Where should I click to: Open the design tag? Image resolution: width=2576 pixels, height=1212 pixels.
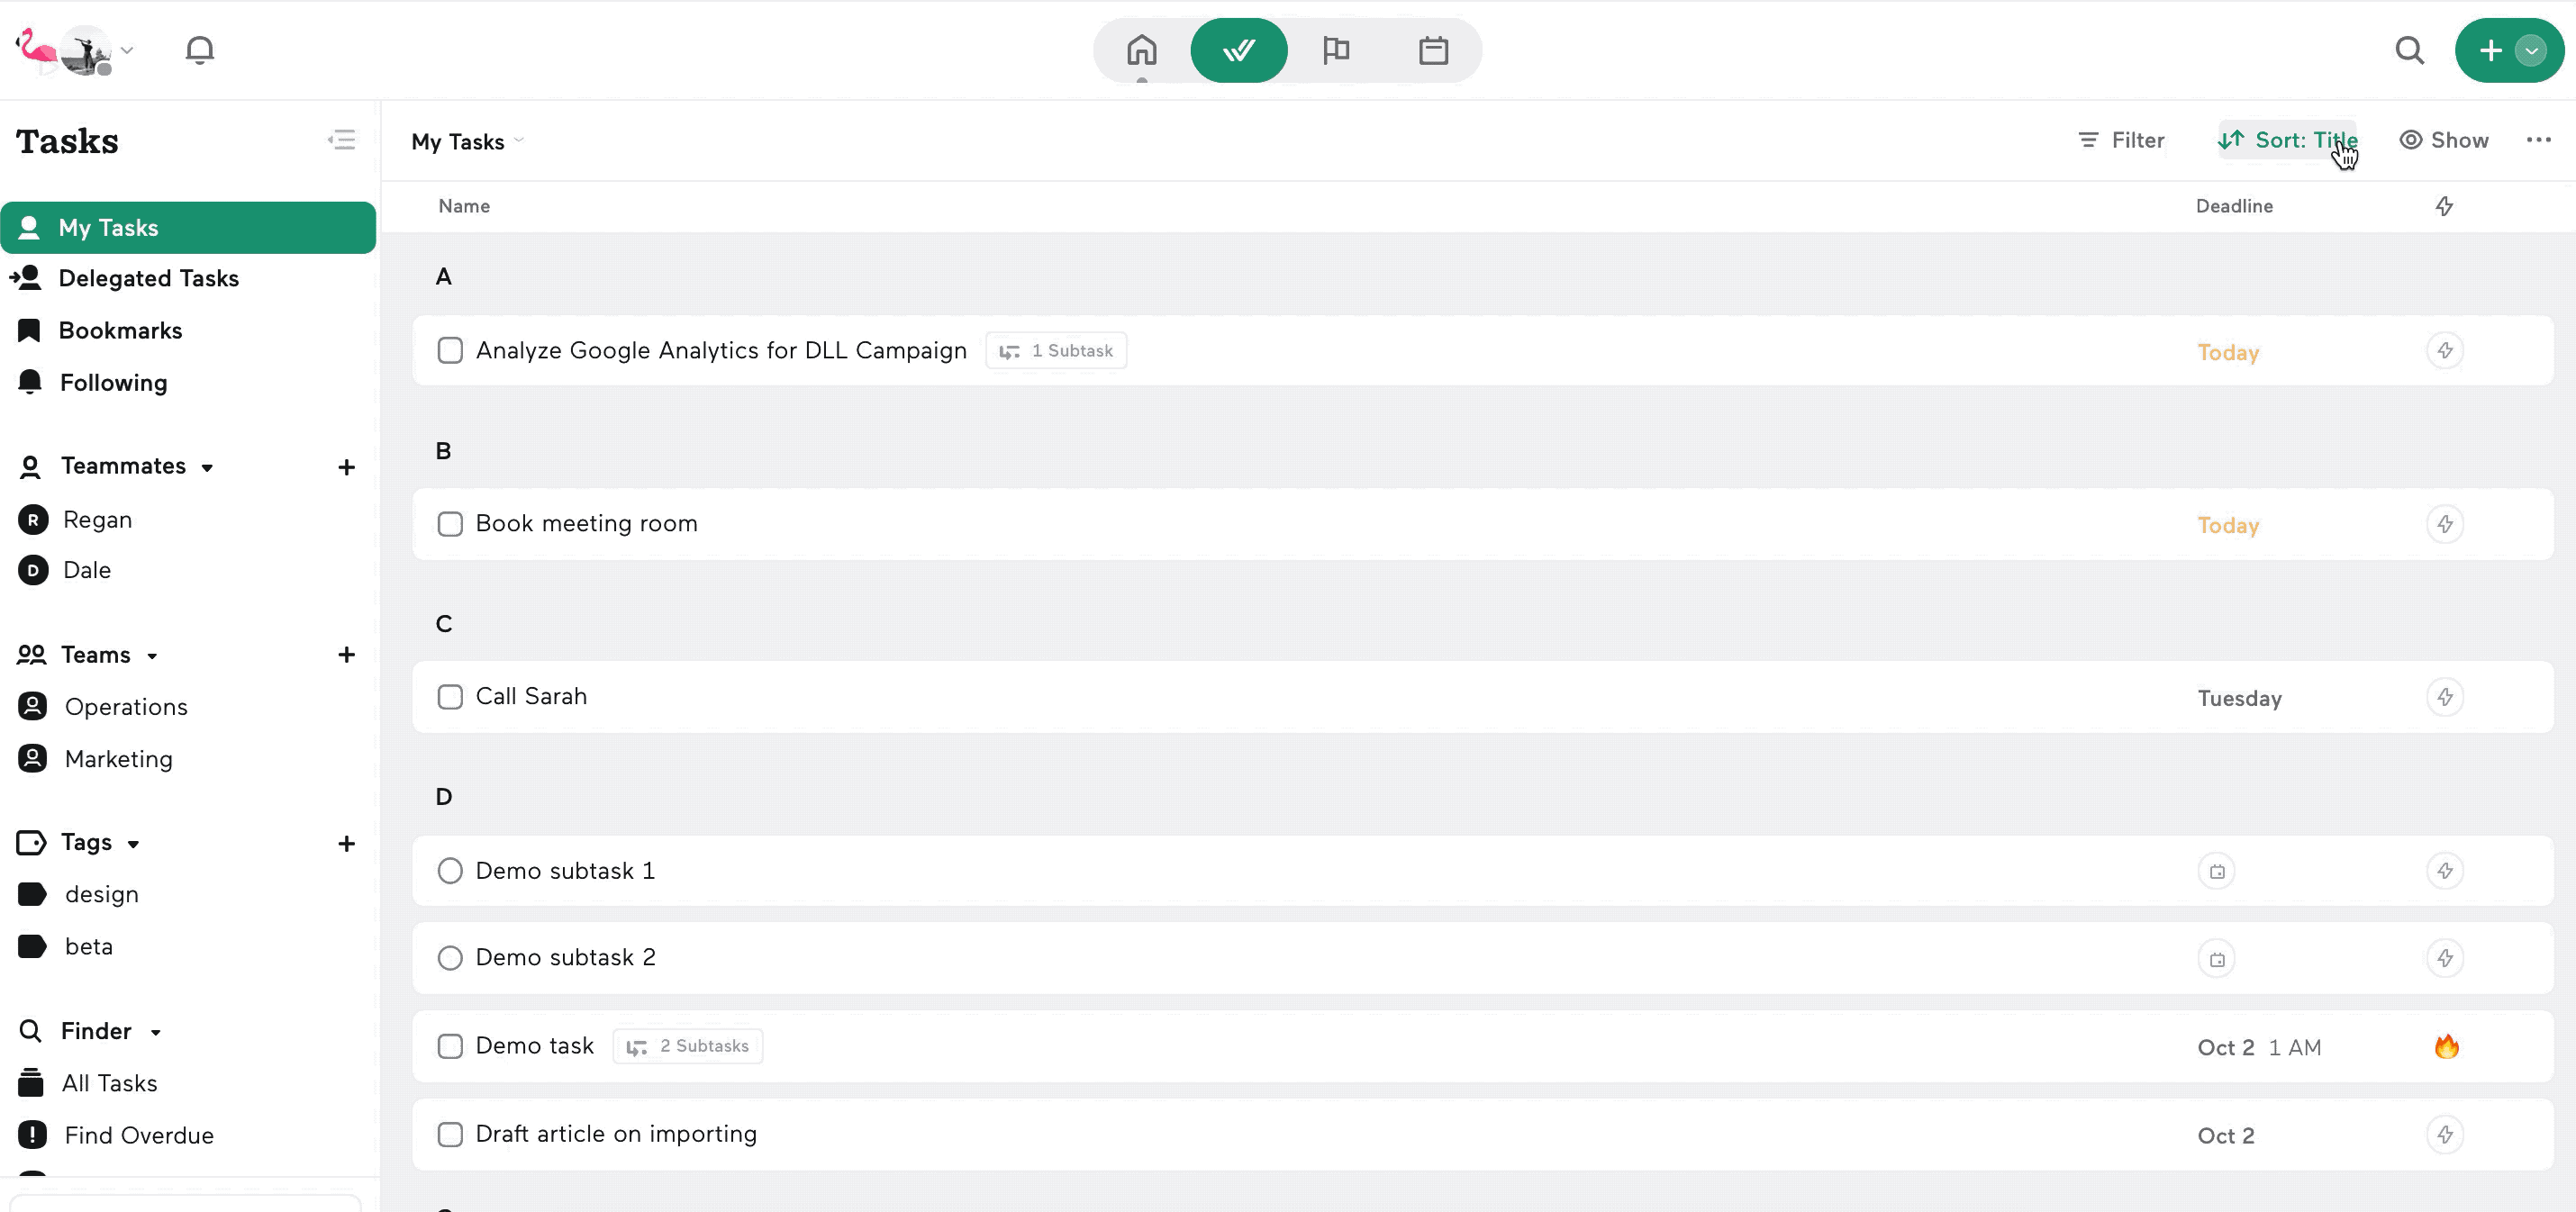click(101, 894)
